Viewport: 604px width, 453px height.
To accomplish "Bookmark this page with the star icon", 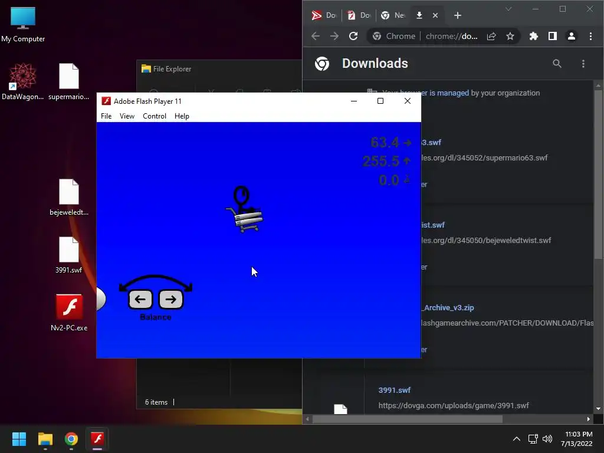I will (510, 36).
